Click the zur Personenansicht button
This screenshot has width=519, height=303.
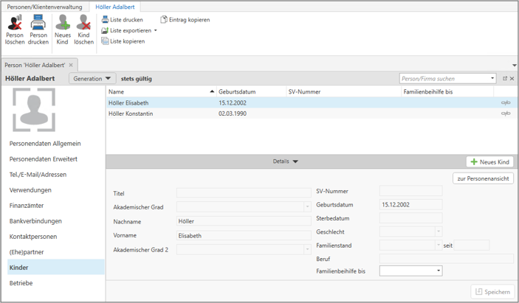click(483, 178)
